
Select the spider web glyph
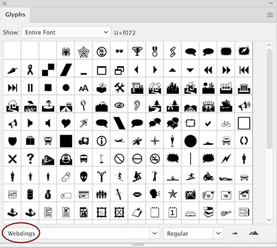(84, 52)
